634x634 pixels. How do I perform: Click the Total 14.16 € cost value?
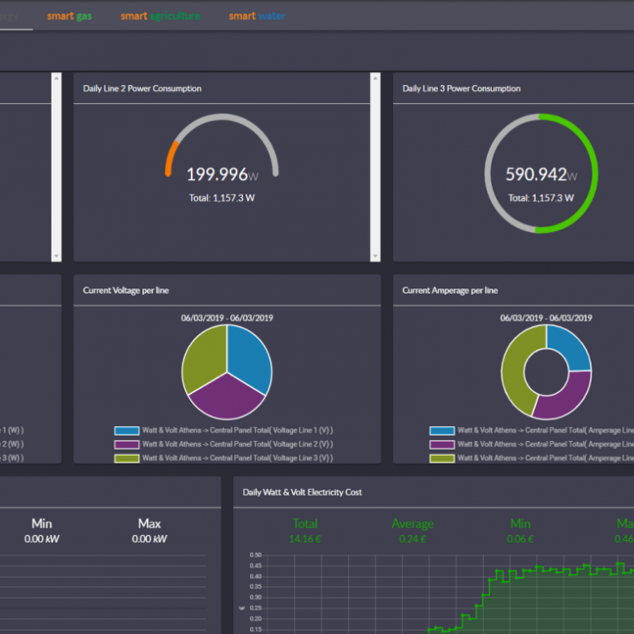305,539
